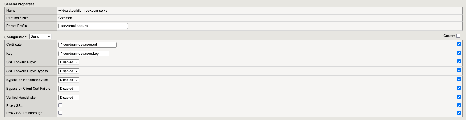The width and height of the screenshot is (466, 120).
Task: Uncheck custom checkbox for Verified Handshake row
Action: click(x=459, y=97)
